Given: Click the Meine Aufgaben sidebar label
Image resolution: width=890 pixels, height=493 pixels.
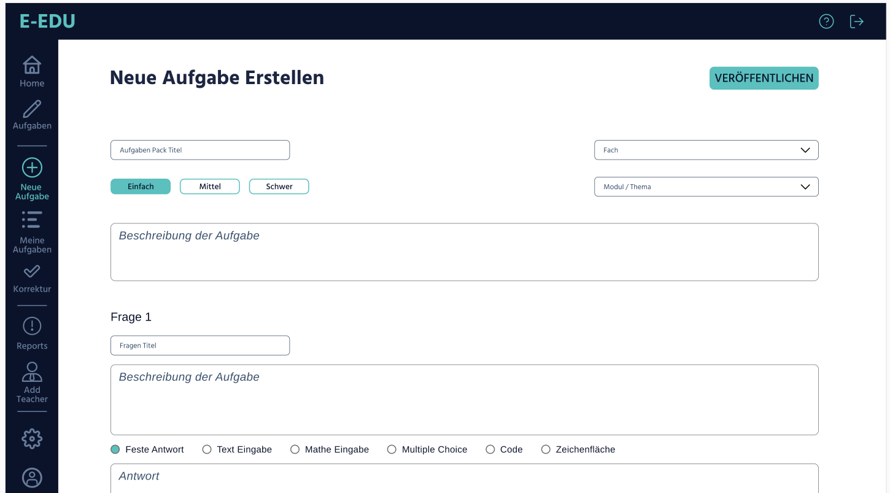Looking at the screenshot, I should coord(32,245).
